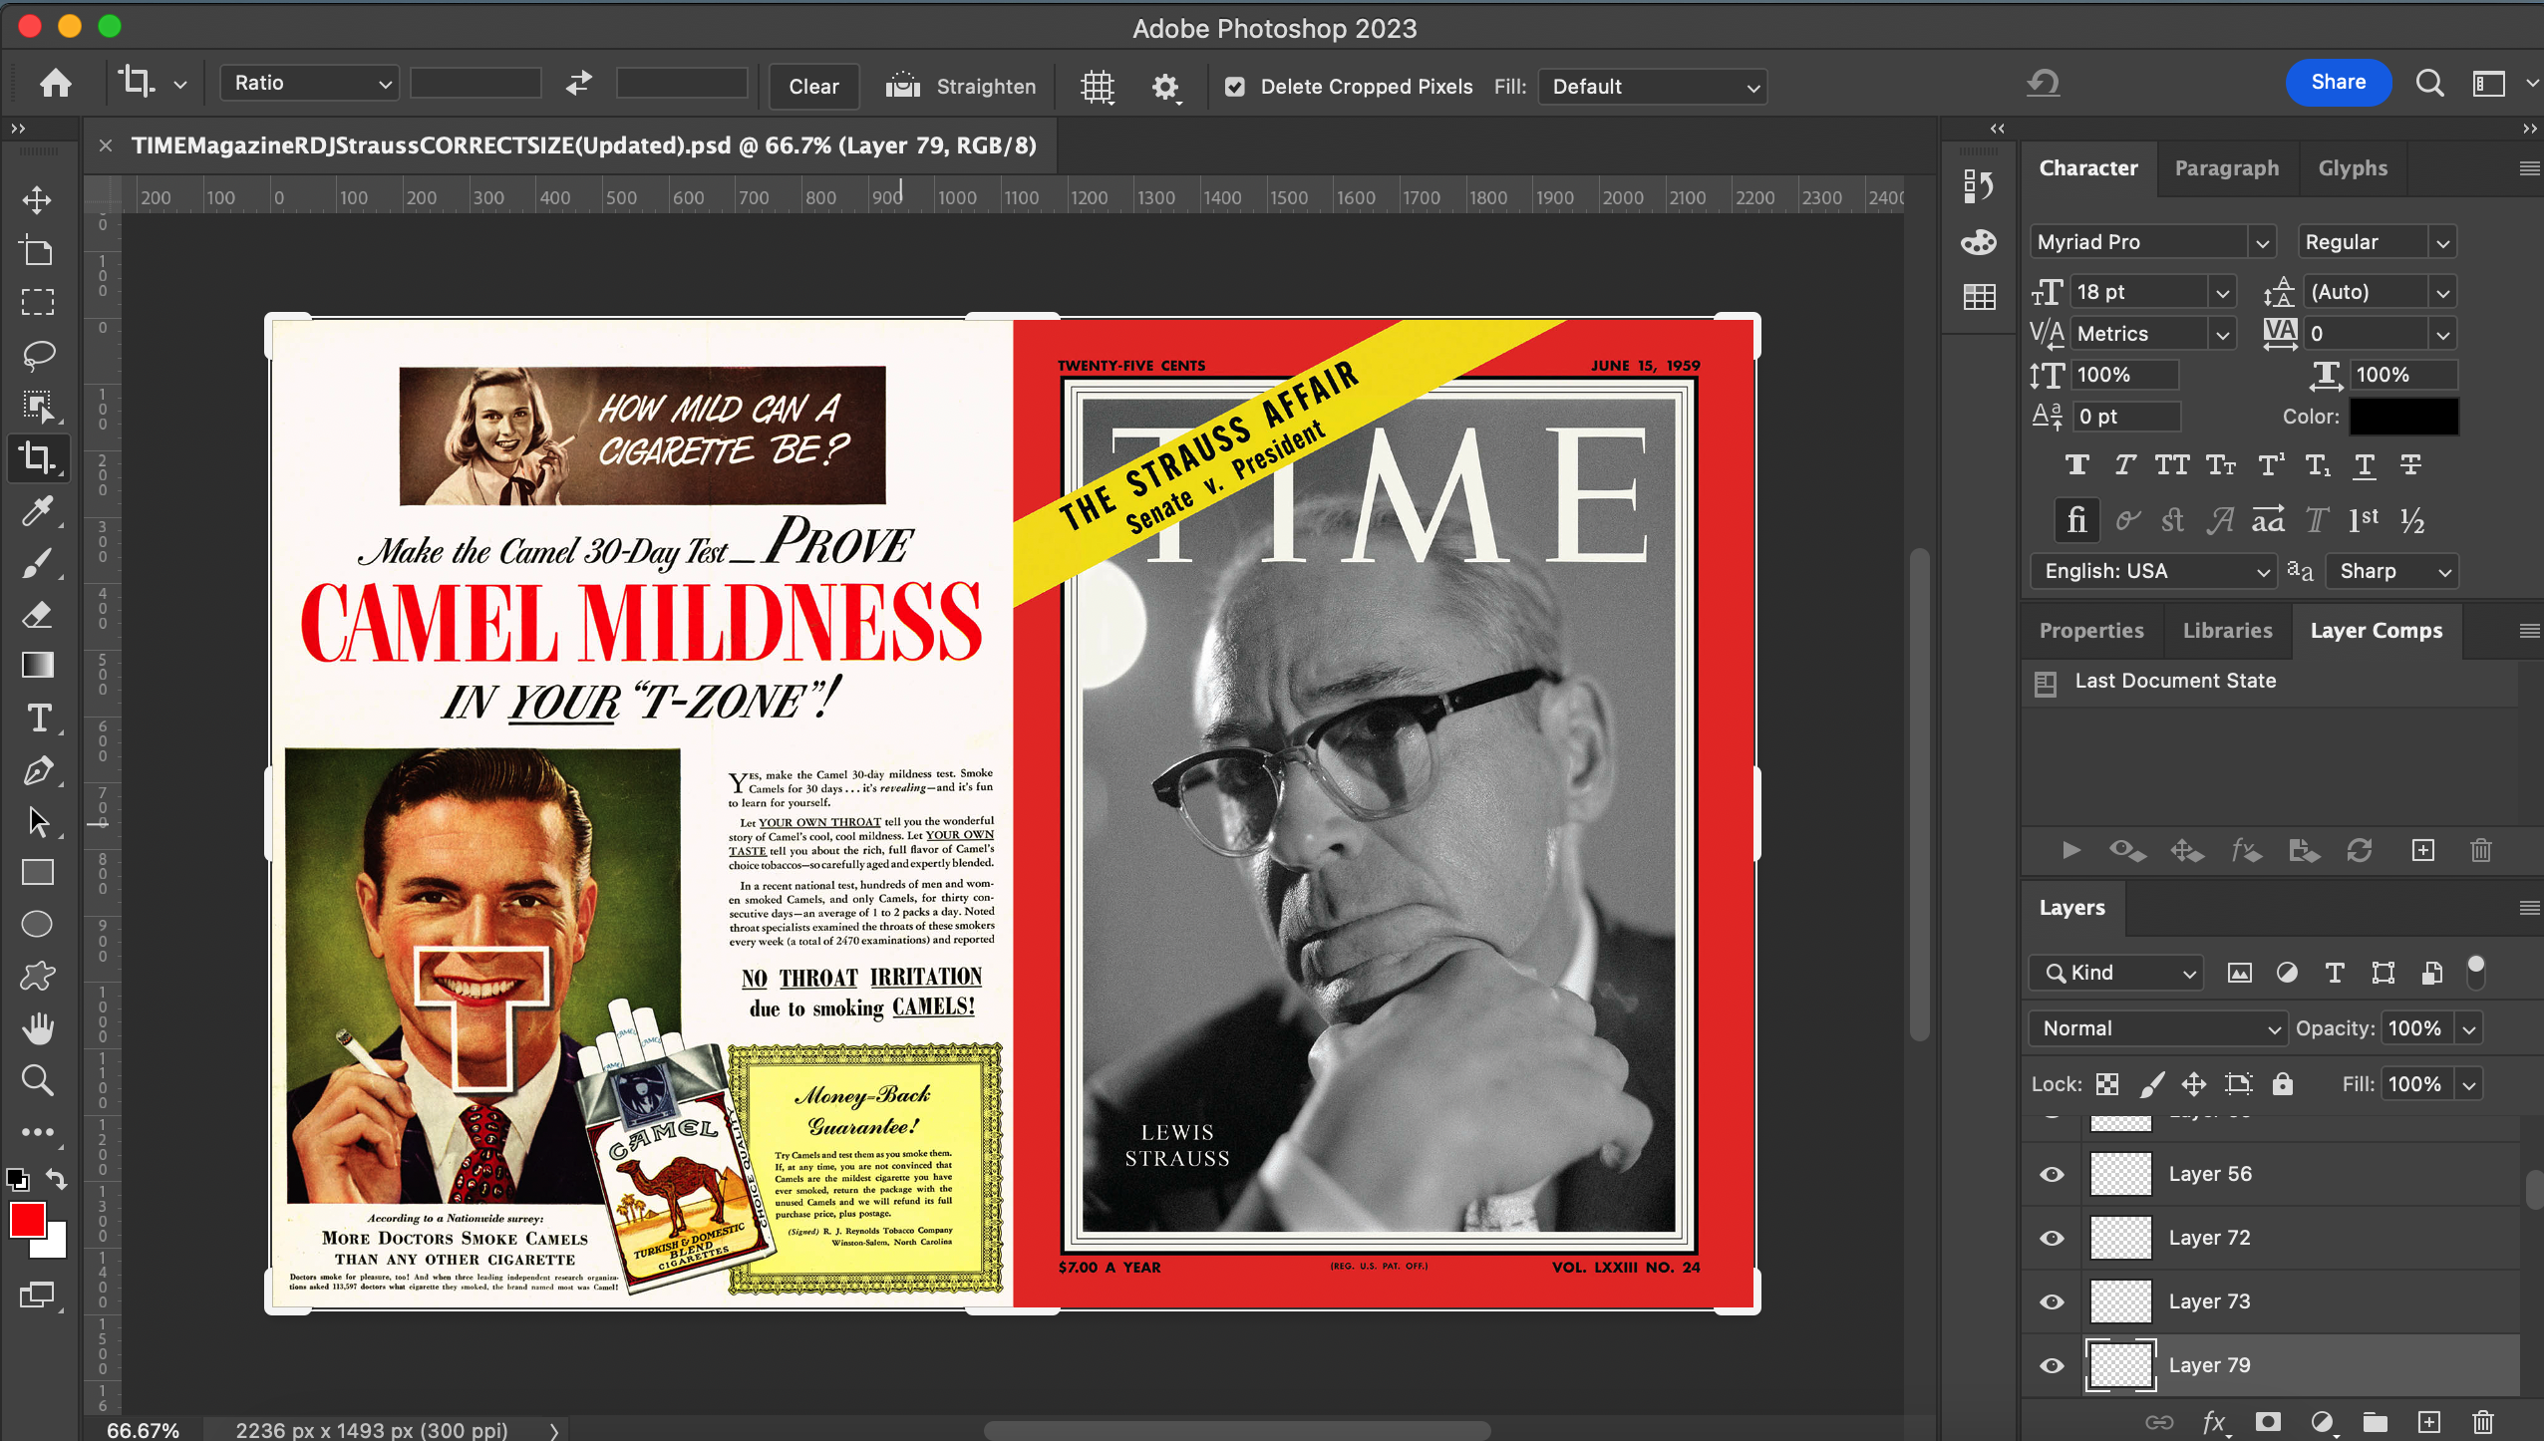Toggle Underline text style

(2364, 464)
